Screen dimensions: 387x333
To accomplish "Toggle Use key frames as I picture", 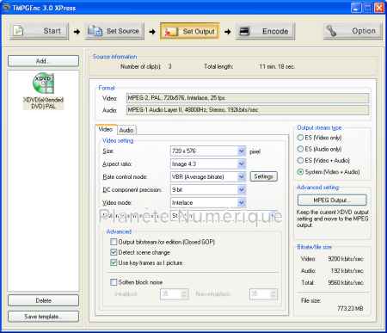I will pos(114,262).
